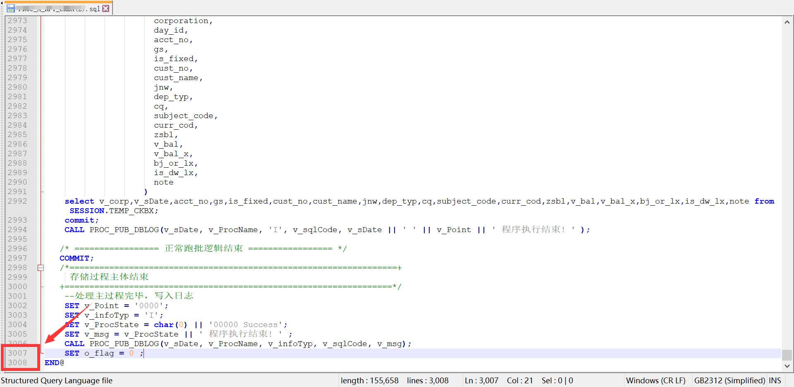Click the lines : 3,008 status bar field
This screenshot has height=387, width=794.
tap(428, 380)
